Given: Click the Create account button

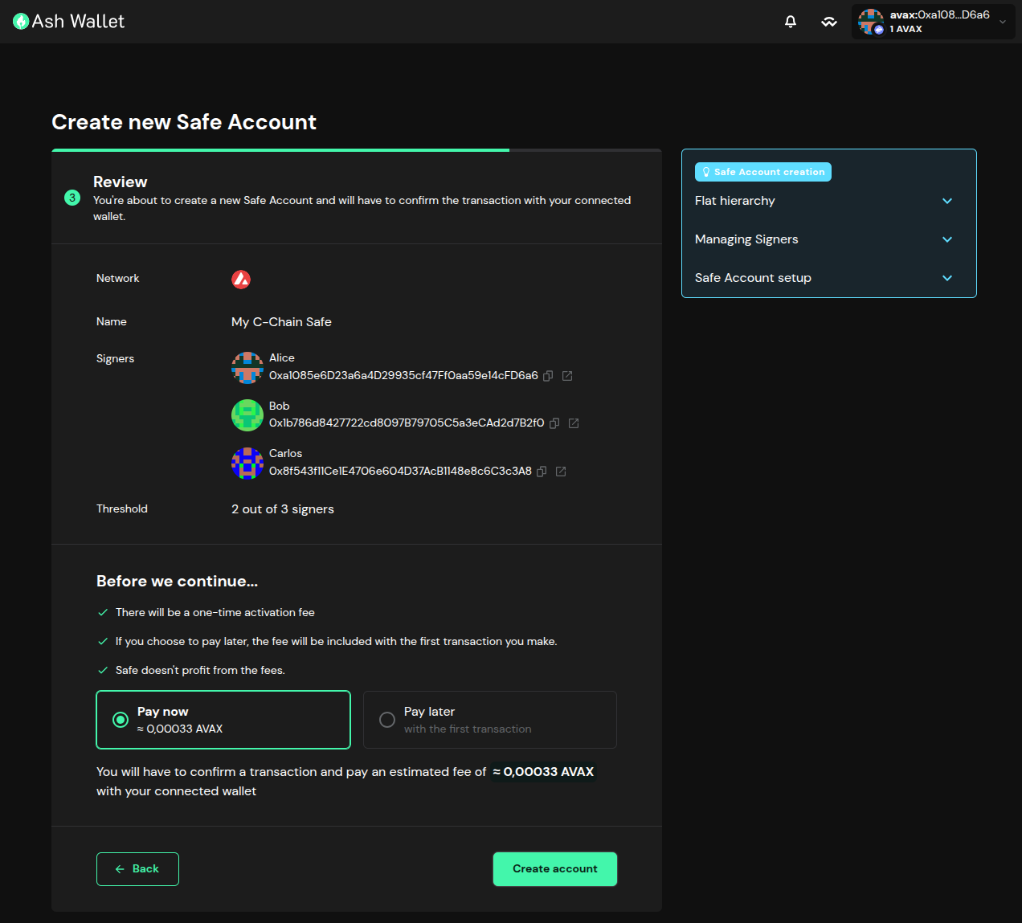Looking at the screenshot, I should coord(555,869).
